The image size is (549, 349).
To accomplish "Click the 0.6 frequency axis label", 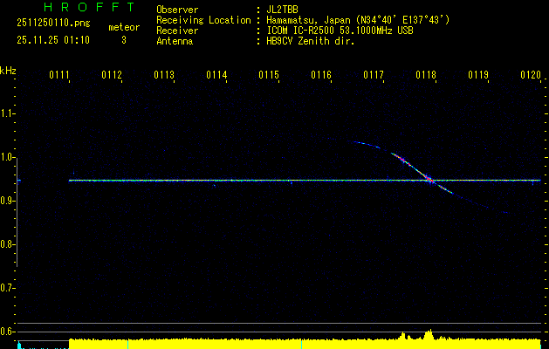I will (x=9, y=332).
